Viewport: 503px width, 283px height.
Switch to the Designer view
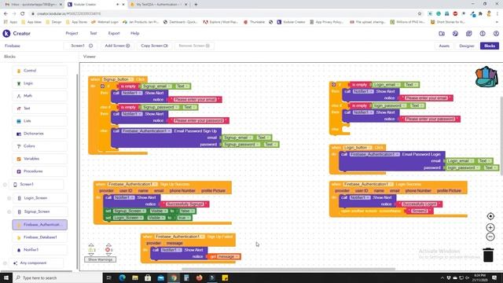467,46
